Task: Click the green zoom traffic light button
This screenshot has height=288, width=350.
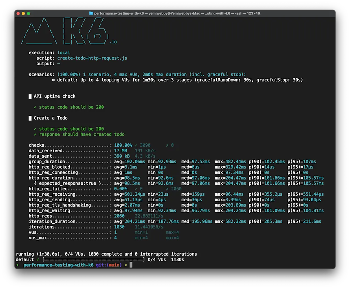Action: (28, 13)
